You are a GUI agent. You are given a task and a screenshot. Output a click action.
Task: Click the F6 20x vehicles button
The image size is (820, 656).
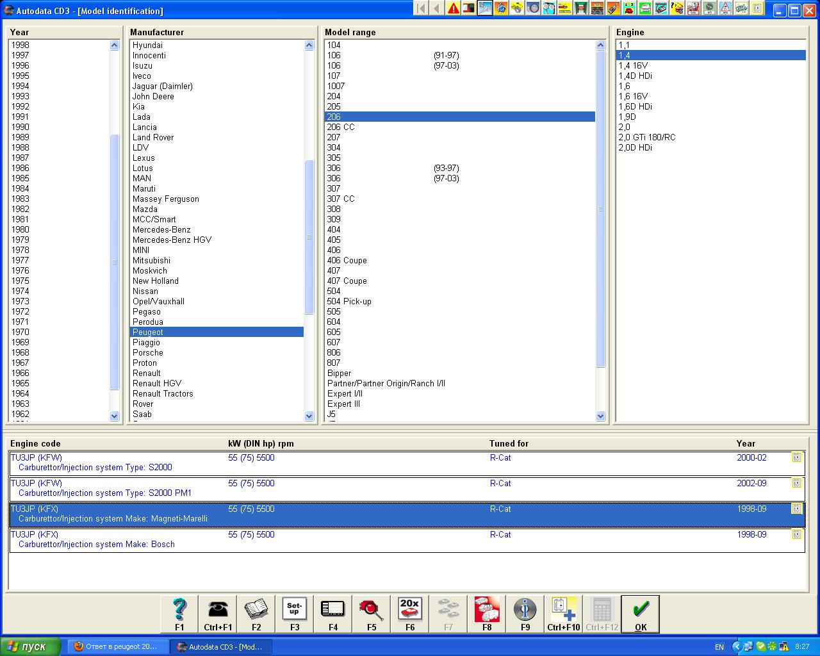[410, 614]
